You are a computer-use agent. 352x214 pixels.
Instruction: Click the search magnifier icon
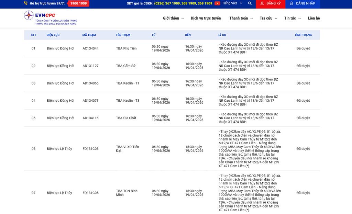pyautogui.click(x=250, y=3)
